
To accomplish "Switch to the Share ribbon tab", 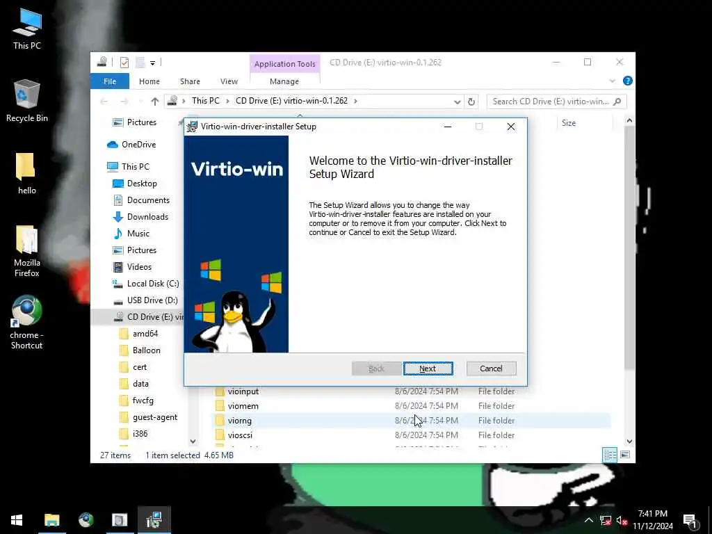I will point(190,81).
